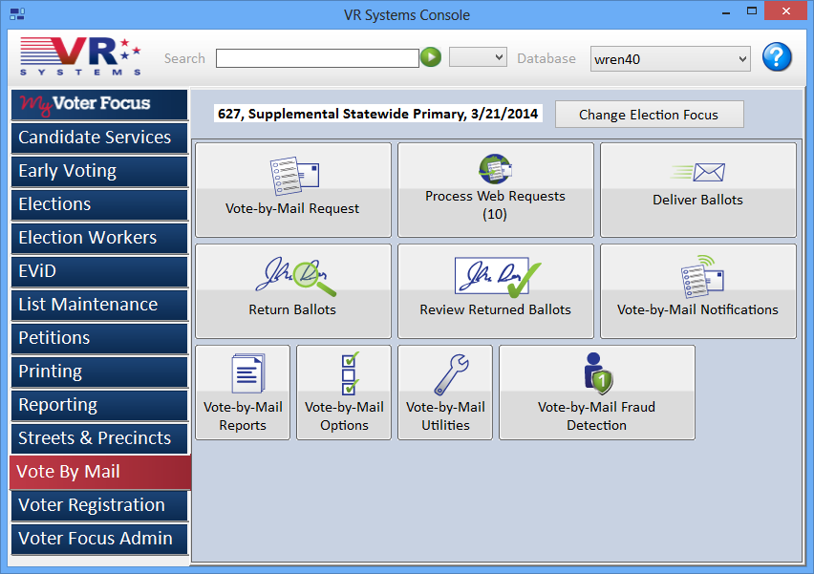Click Review Returned Ballots label
Viewport: 814px width, 574px height.
(x=495, y=309)
